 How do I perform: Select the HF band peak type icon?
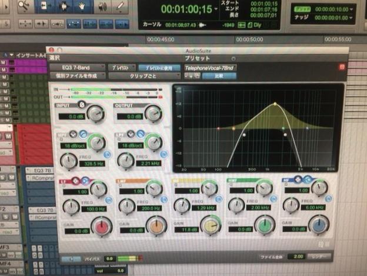[298, 179]
